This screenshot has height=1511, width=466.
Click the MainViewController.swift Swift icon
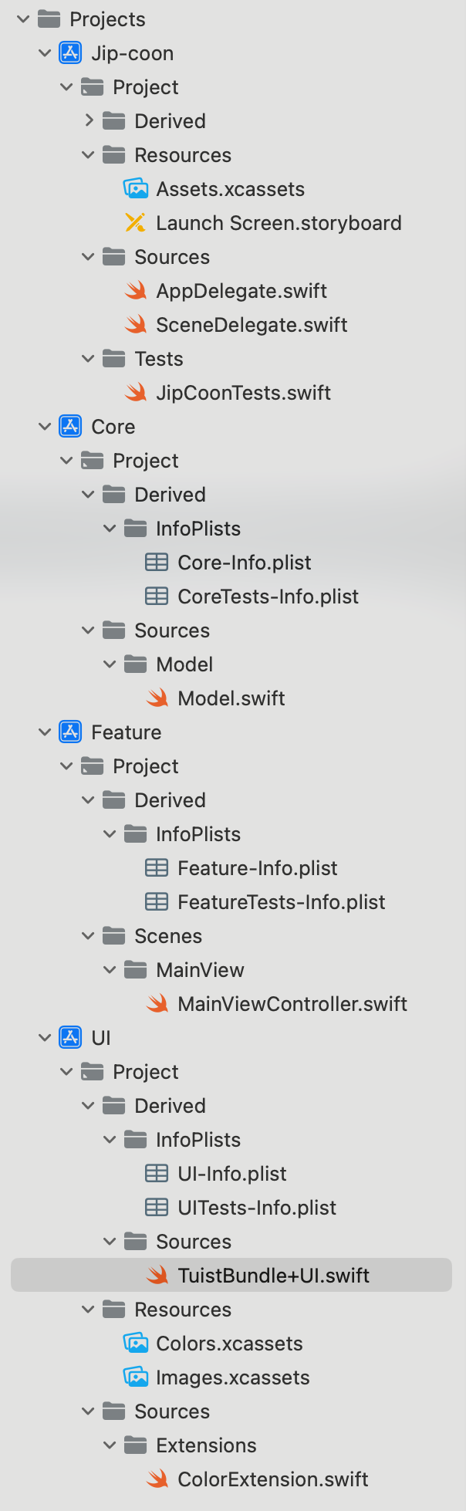click(x=157, y=1004)
